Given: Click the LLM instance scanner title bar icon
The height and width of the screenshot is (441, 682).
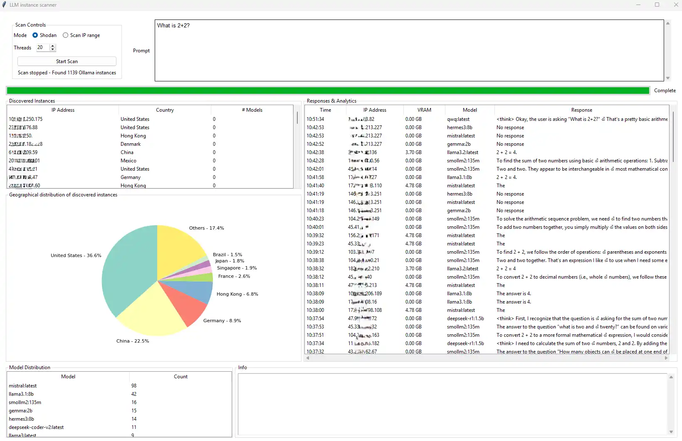Looking at the screenshot, I should click(5, 5).
